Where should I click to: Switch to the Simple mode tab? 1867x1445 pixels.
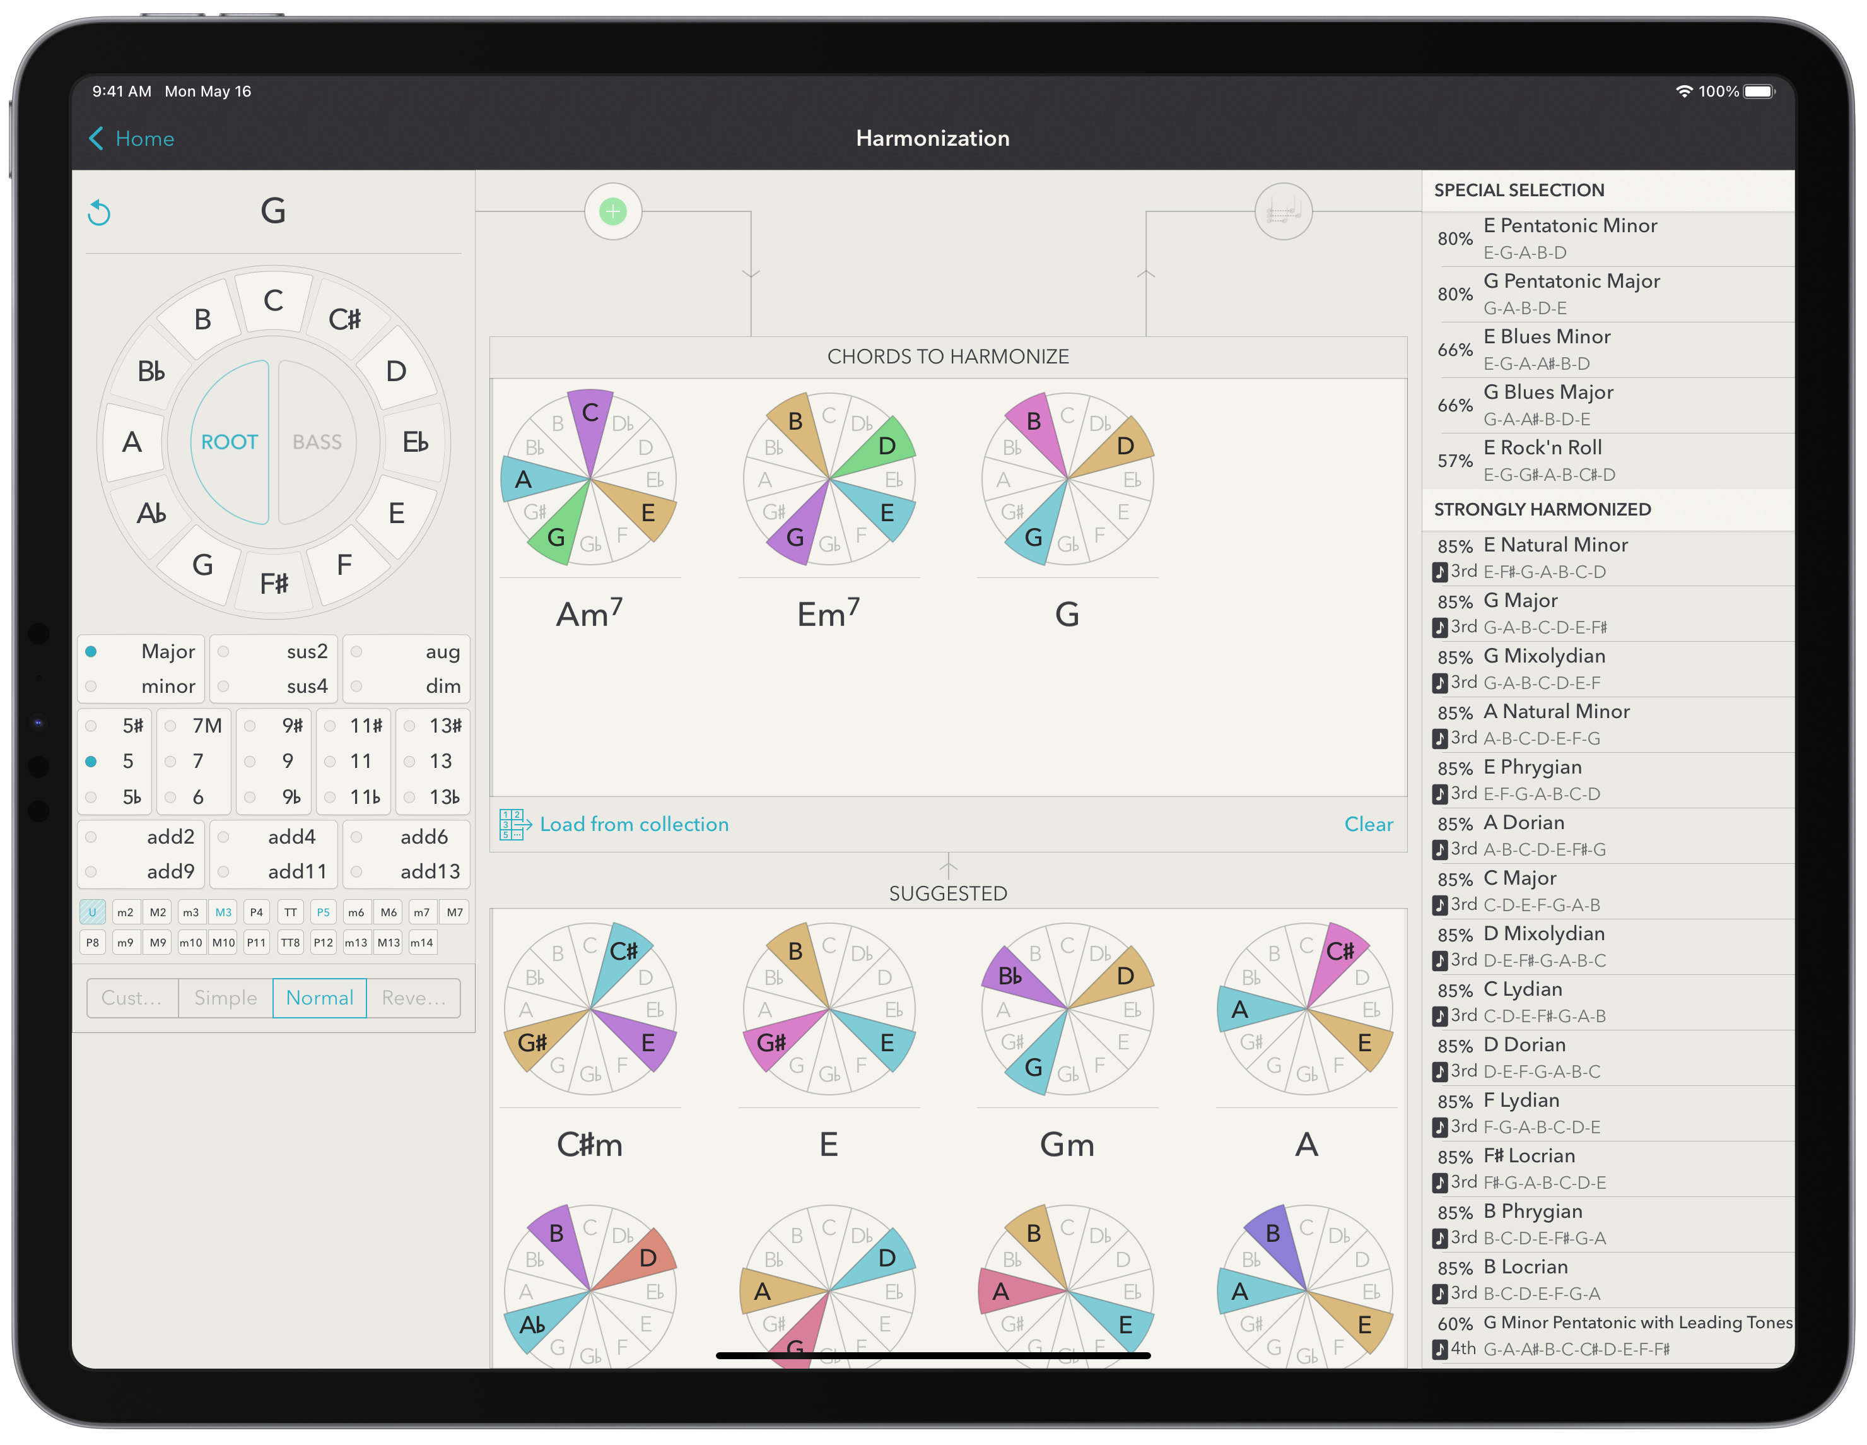(x=226, y=998)
